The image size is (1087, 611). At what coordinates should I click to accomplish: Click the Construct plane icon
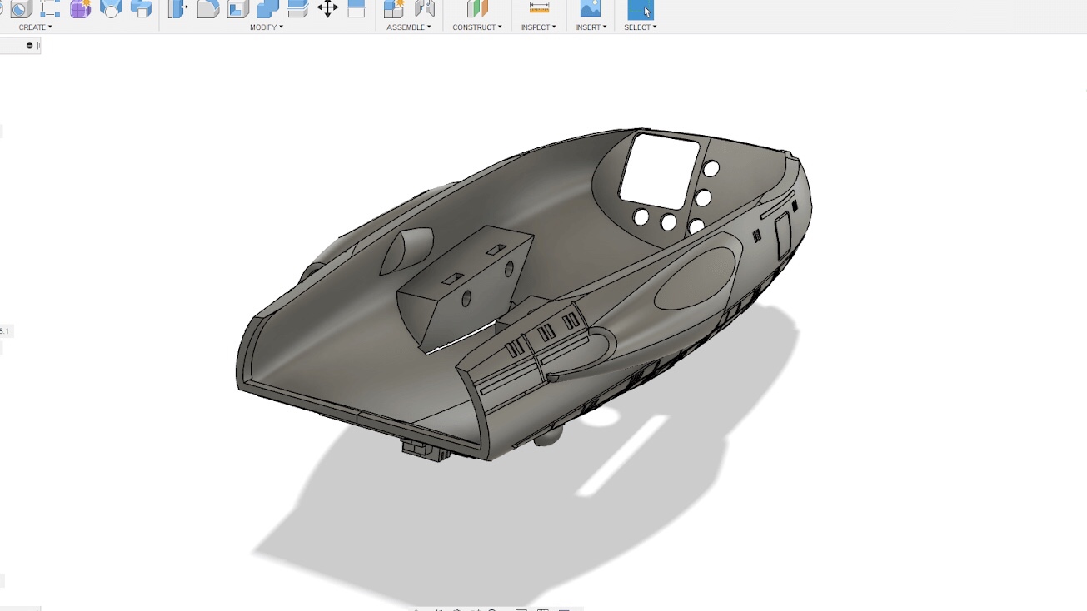coord(477,8)
